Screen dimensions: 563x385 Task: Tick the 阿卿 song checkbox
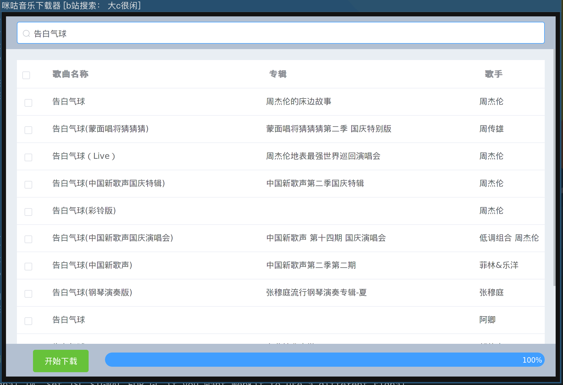click(x=28, y=321)
